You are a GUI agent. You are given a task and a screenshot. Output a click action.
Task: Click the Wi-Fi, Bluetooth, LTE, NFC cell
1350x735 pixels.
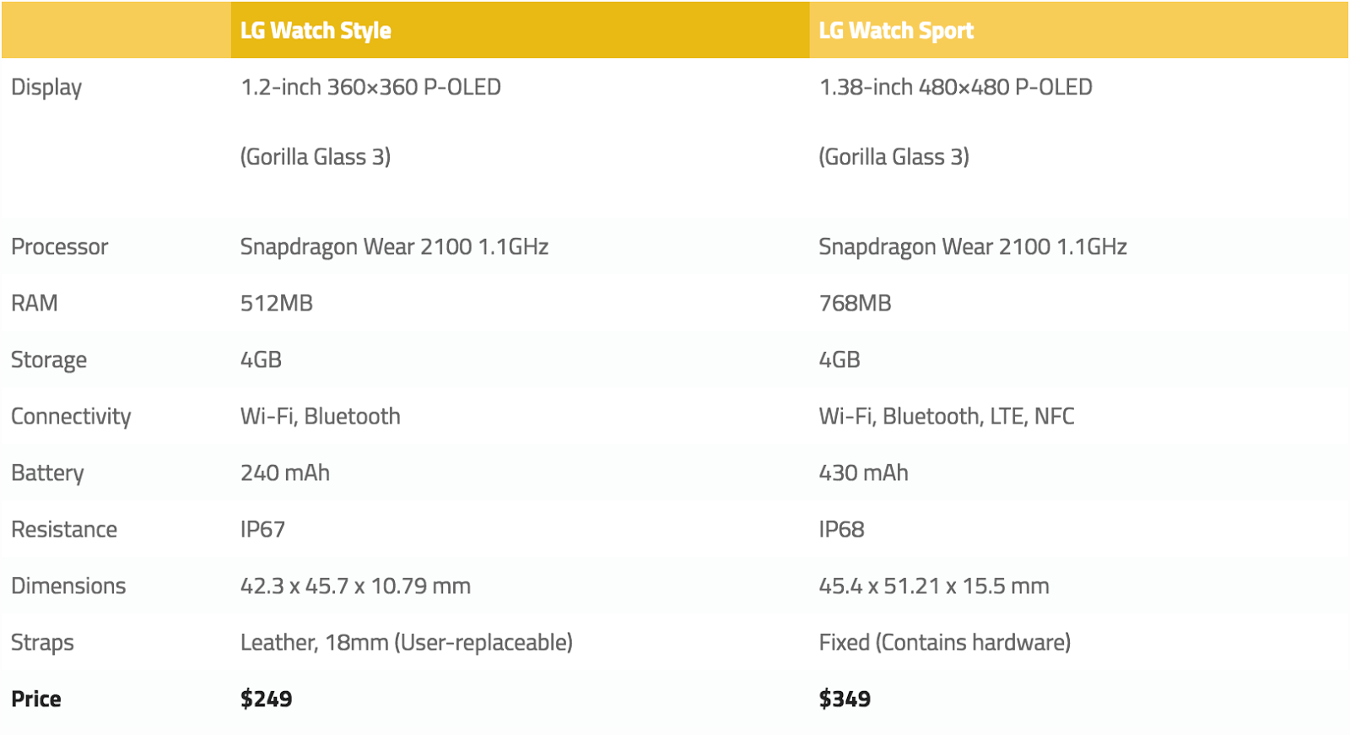947,417
